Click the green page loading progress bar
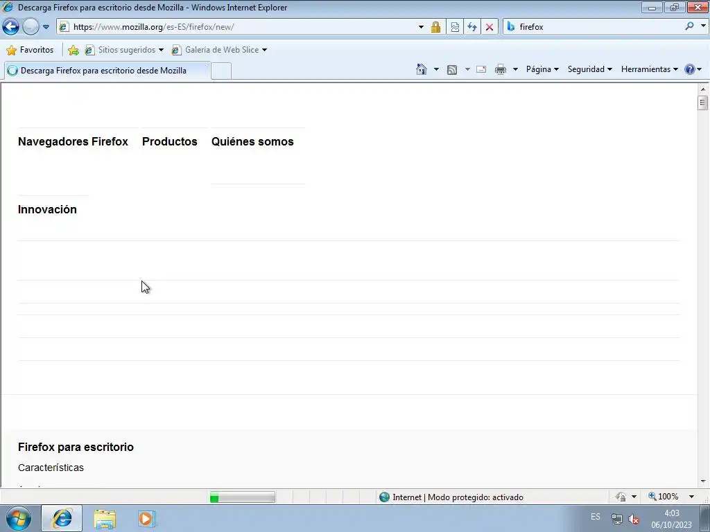 242,497
